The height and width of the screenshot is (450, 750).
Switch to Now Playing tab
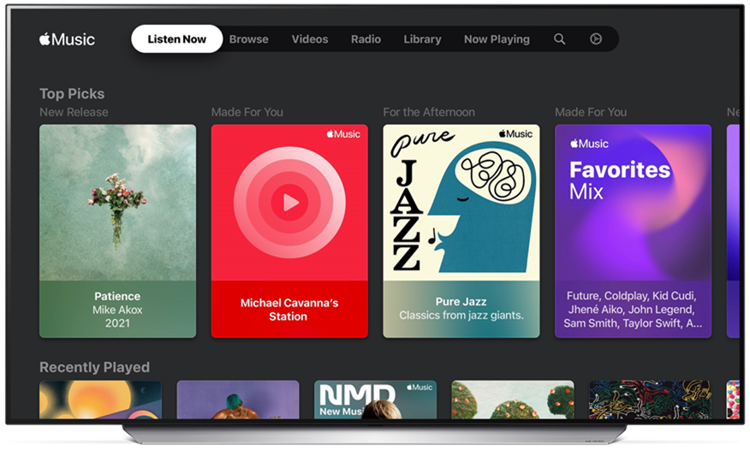point(497,39)
